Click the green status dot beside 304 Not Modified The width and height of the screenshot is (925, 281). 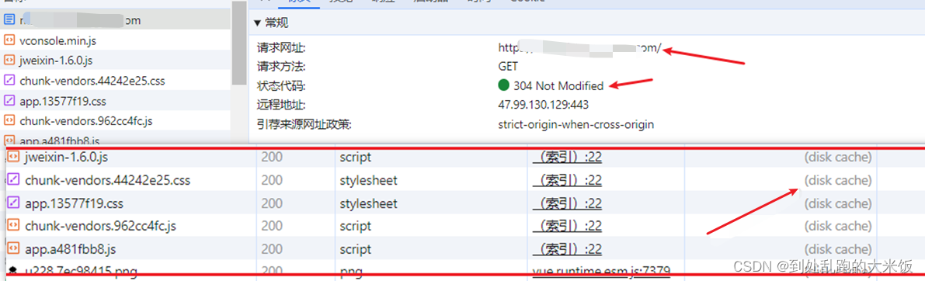pyautogui.click(x=503, y=86)
